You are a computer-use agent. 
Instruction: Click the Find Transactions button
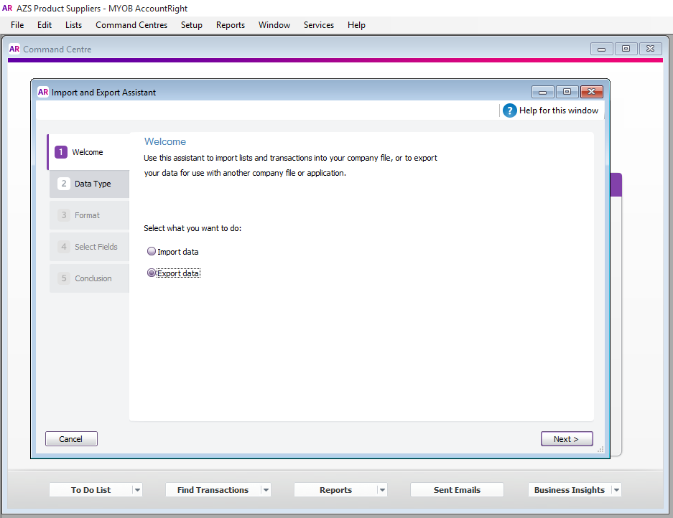(x=213, y=490)
